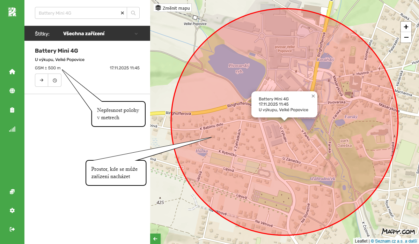
Task: Click the layers icon on Změnit mapu
Action: click(159, 7)
